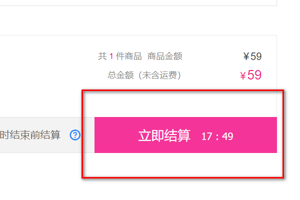Click the 时结束前结算 reminder text
This screenshot has height=200, width=300.
click(x=30, y=135)
